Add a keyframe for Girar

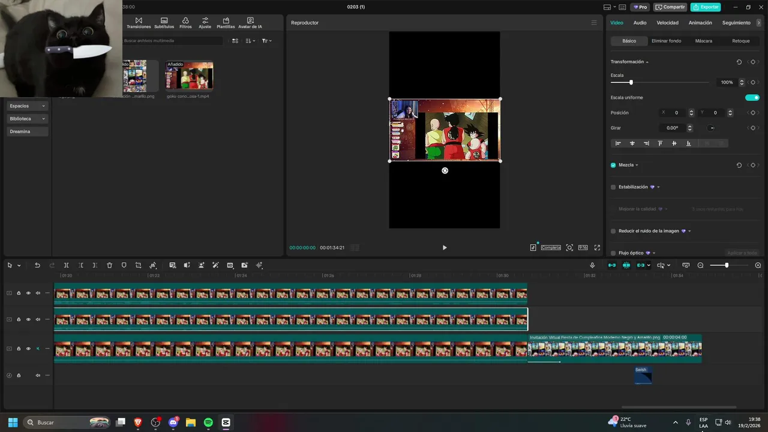pos(752,128)
